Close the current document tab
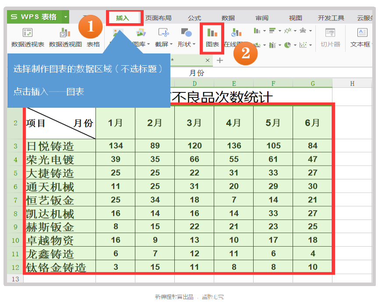This screenshot has height=304, width=378. tap(207, 60)
